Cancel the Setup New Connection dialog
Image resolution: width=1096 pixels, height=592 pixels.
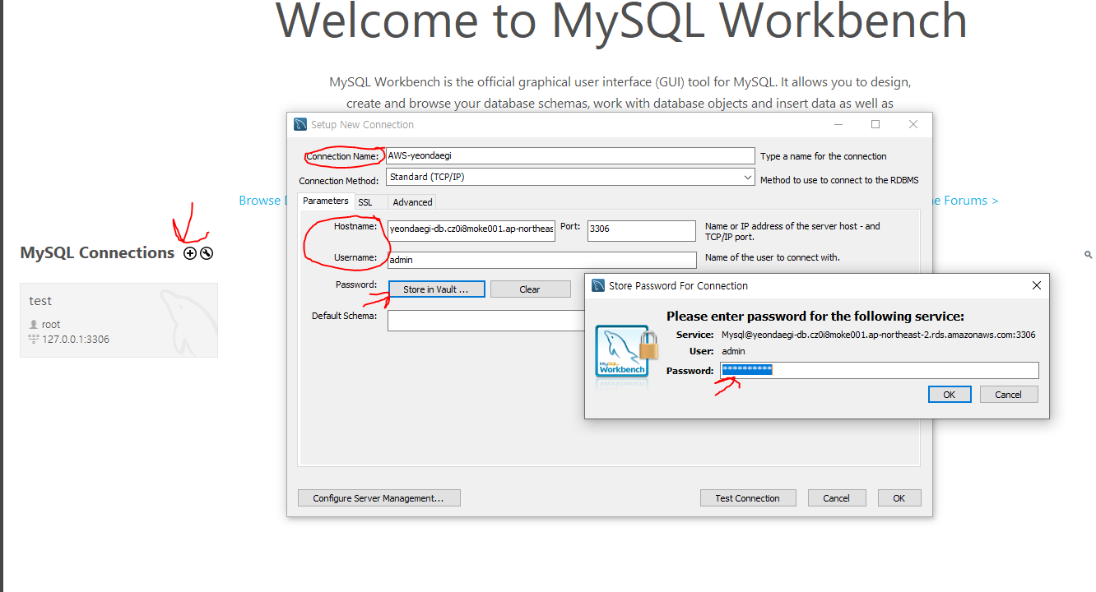pyautogui.click(x=836, y=497)
